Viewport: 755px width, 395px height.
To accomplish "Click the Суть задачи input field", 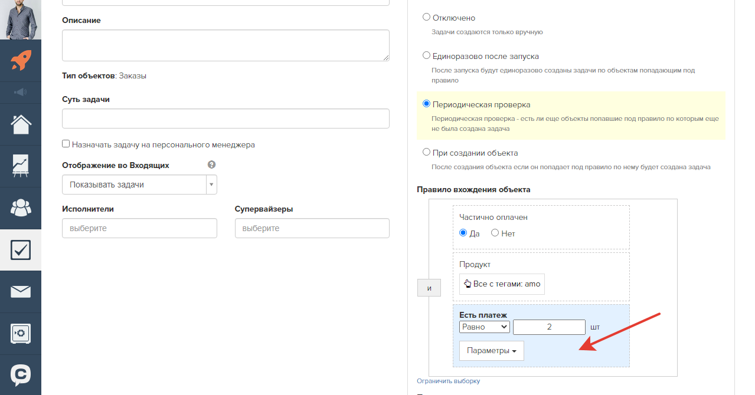I will click(225, 119).
